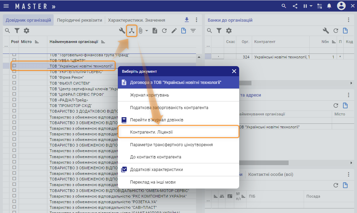Expand the paperclip dropdown arrow
Image resolution: width=357 pixels, height=213 pixels.
click(147, 31)
